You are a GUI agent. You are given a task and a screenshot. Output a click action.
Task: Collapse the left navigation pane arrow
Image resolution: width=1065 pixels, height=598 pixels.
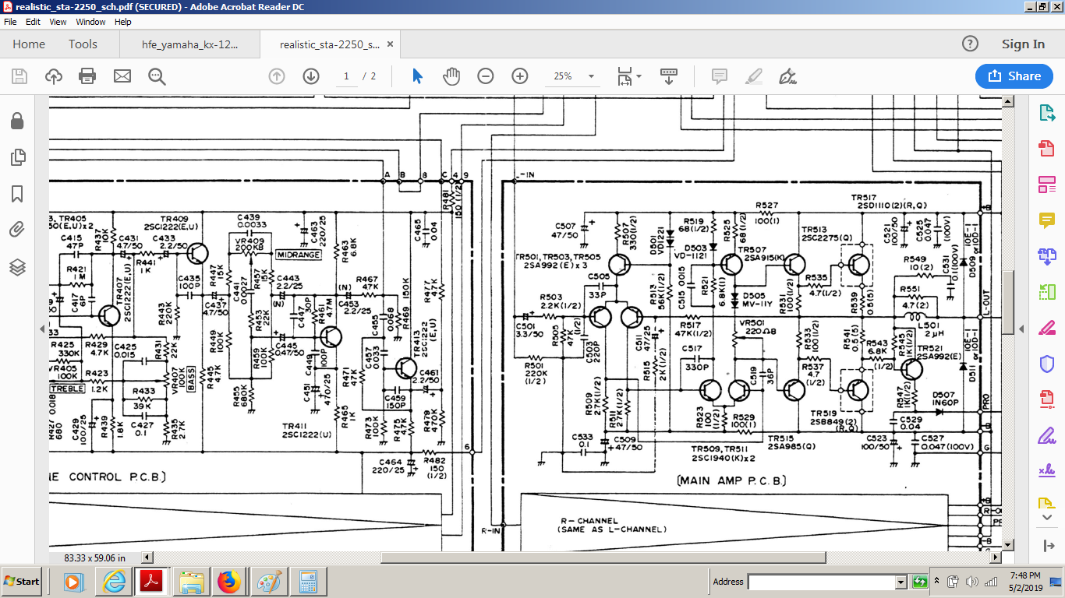point(42,329)
